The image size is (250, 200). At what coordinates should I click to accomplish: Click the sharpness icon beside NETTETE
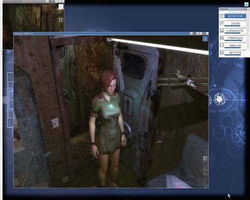point(222,52)
